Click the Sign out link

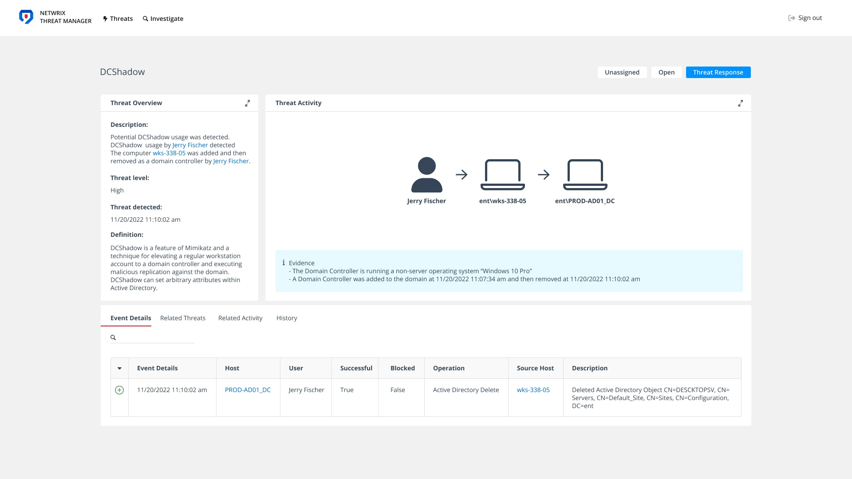click(x=805, y=18)
